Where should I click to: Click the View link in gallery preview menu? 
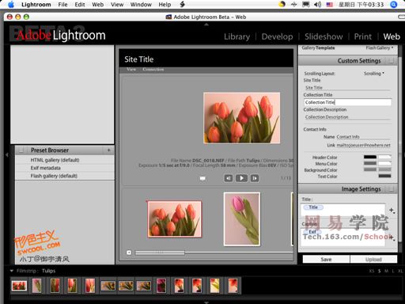(131, 70)
